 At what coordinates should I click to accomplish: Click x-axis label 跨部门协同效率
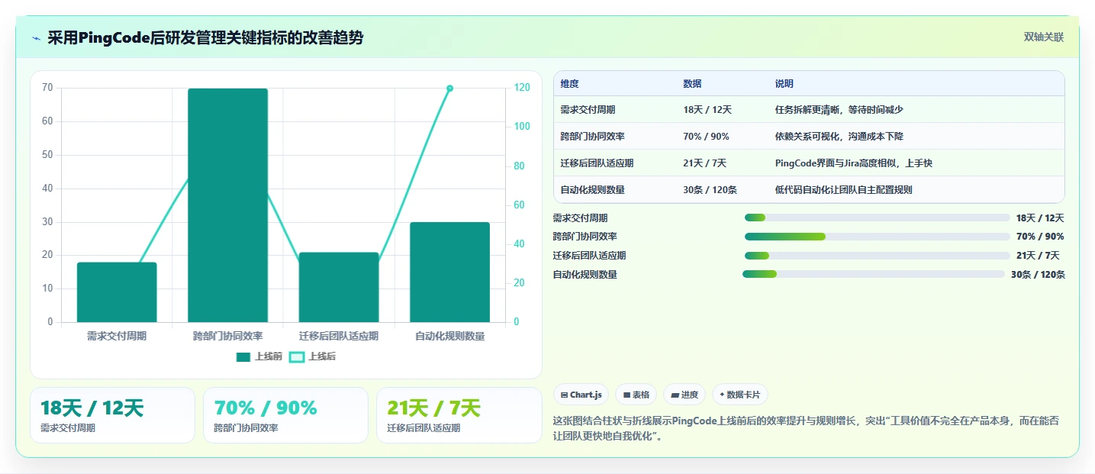point(227,336)
